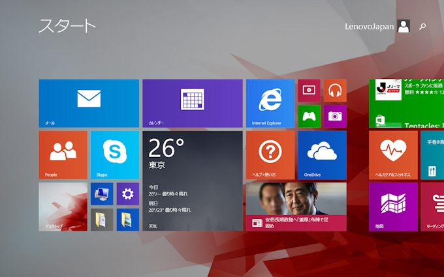Open the Pictures folder tile

127,220
